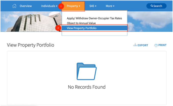Click the open folder icon above No Records Found
Image resolution: width=173 pixels, height=106 pixels.
(x=86, y=71)
